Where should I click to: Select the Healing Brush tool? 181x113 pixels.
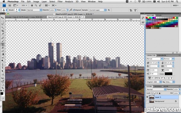pos(2,38)
